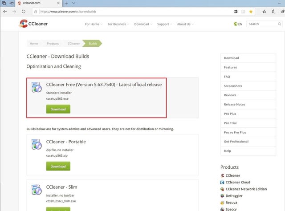
Task: Click the Recuva product icon
Action: pyautogui.click(x=222, y=203)
